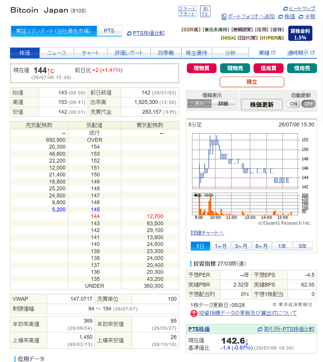The width and height of the screenshot is (323, 362).
Task: Set 情報表示 to 詳細
Action: [224, 104]
